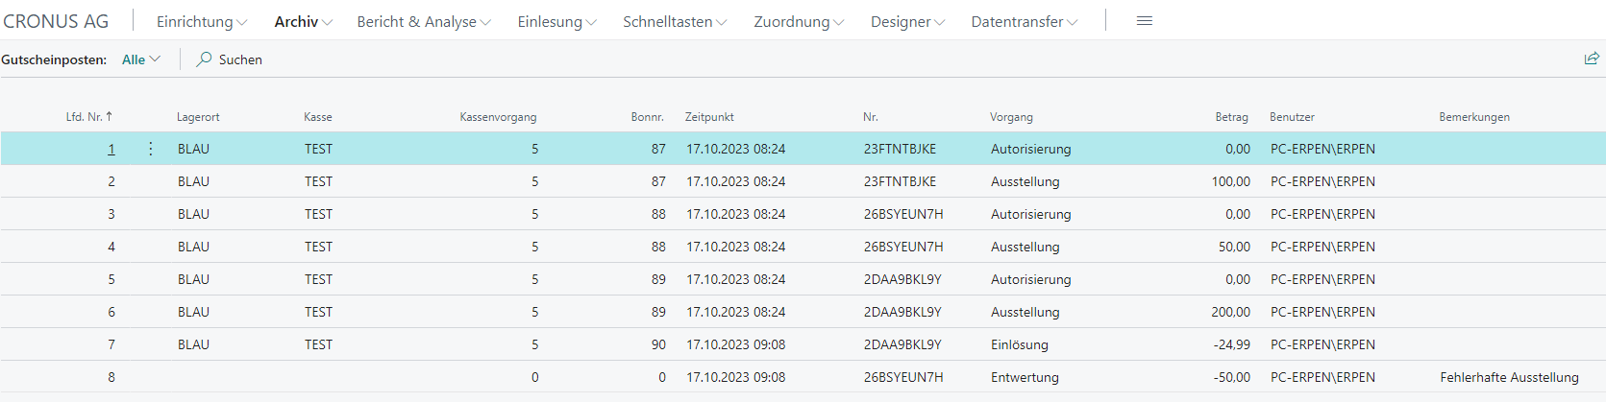
Task: Open entry number 1 link
Action: (x=111, y=149)
